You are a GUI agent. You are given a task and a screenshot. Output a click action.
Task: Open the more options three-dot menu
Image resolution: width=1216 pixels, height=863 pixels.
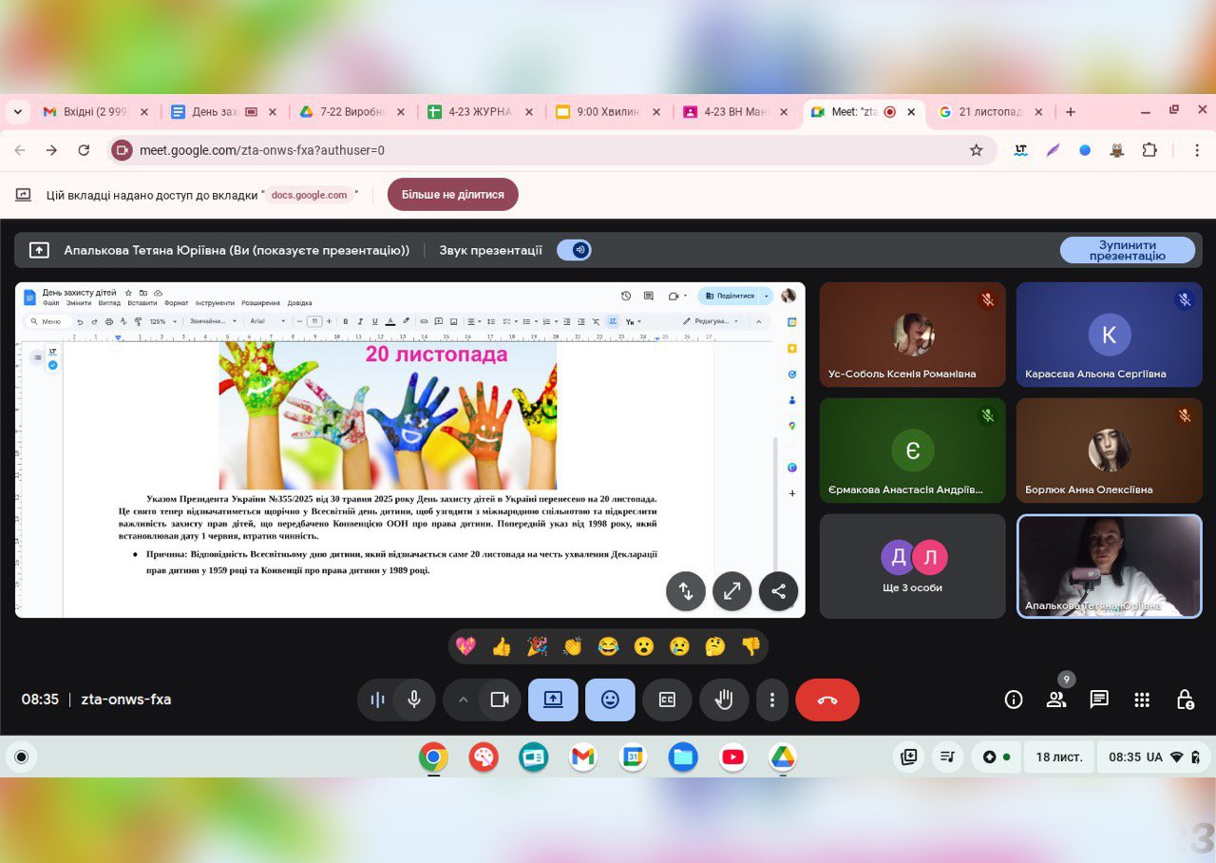[x=772, y=700]
